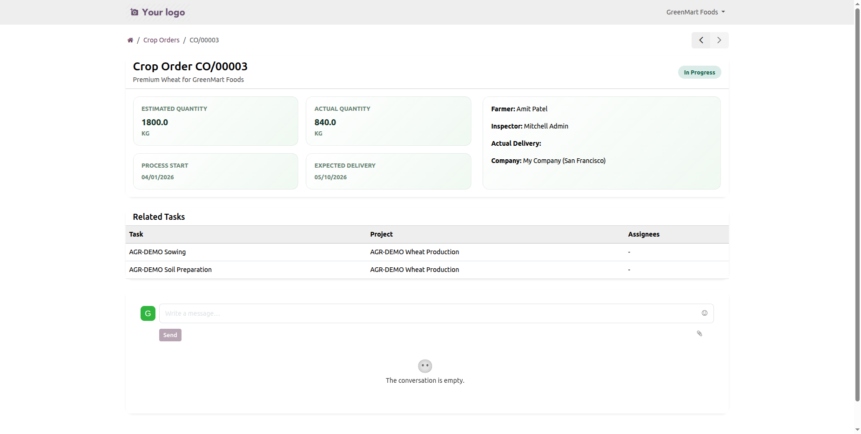
Task: Click the Crop Order CO/00003 heading
Action: tap(190, 67)
